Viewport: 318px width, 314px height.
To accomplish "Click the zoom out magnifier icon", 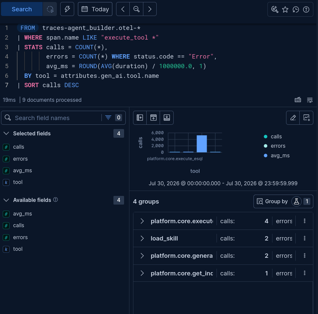I will tap(136, 9).
